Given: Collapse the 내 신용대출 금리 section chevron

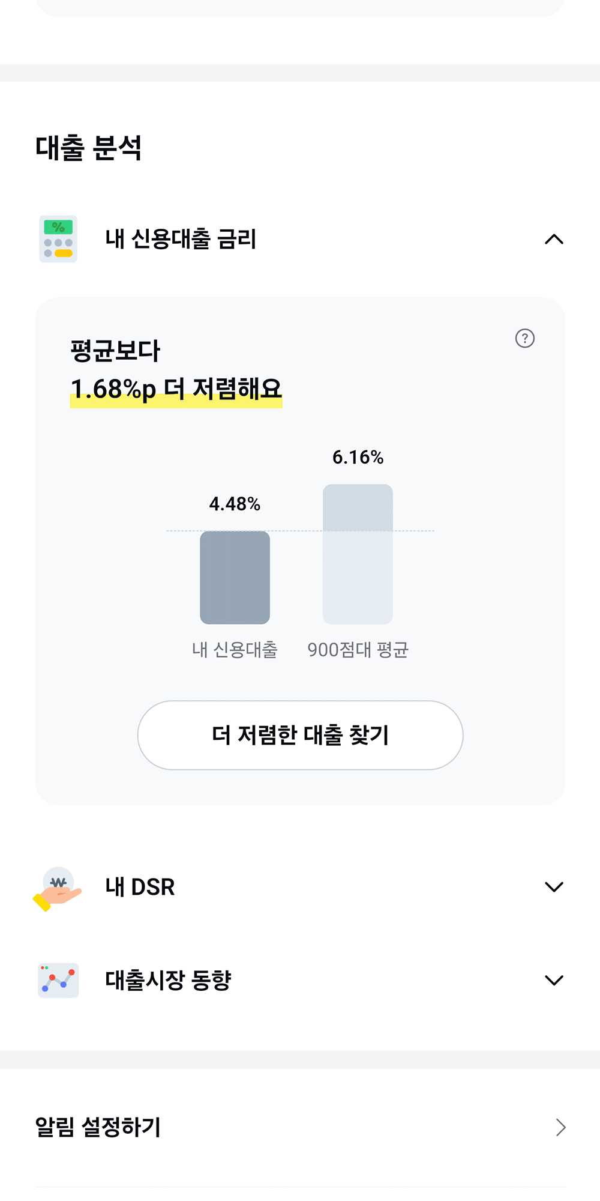Looking at the screenshot, I should [554, 240].
